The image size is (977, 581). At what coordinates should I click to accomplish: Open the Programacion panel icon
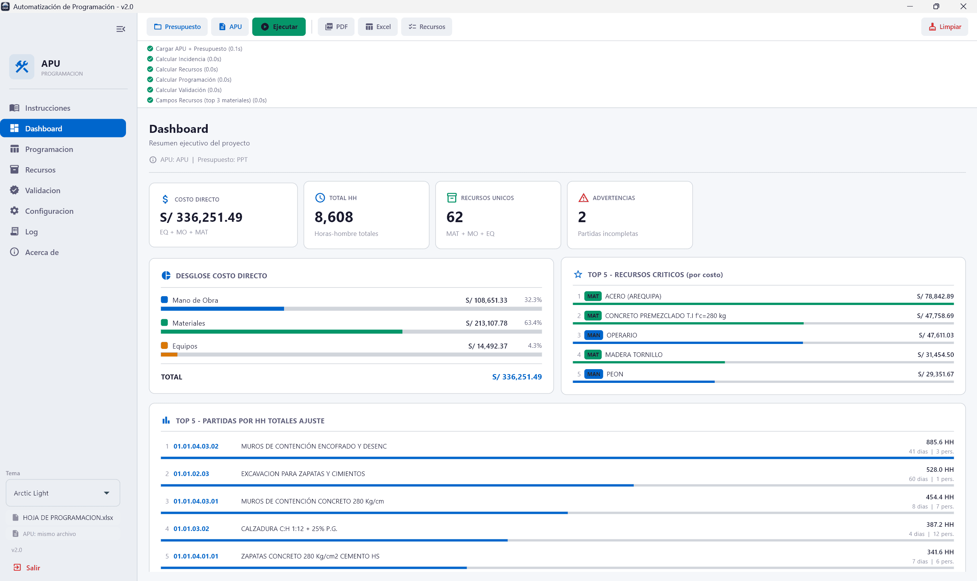14,149
